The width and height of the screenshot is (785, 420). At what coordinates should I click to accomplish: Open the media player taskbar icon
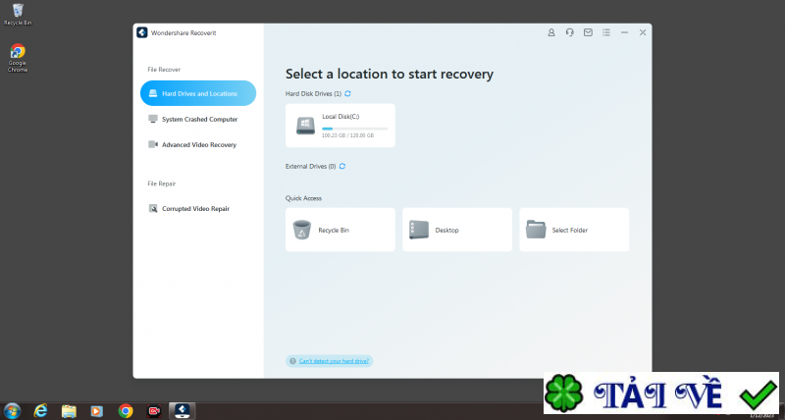[x=97, y=411]
